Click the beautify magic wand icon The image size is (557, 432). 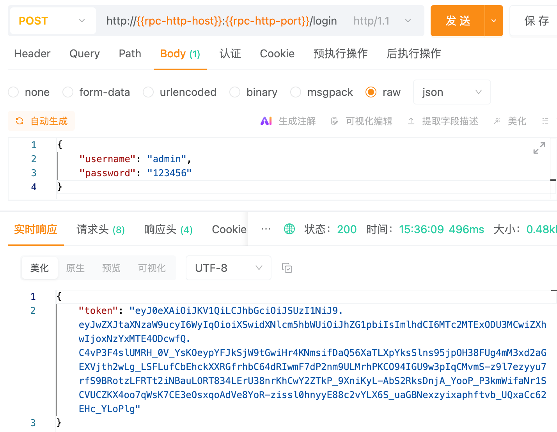pyautogui.click(x=497, y=121)
